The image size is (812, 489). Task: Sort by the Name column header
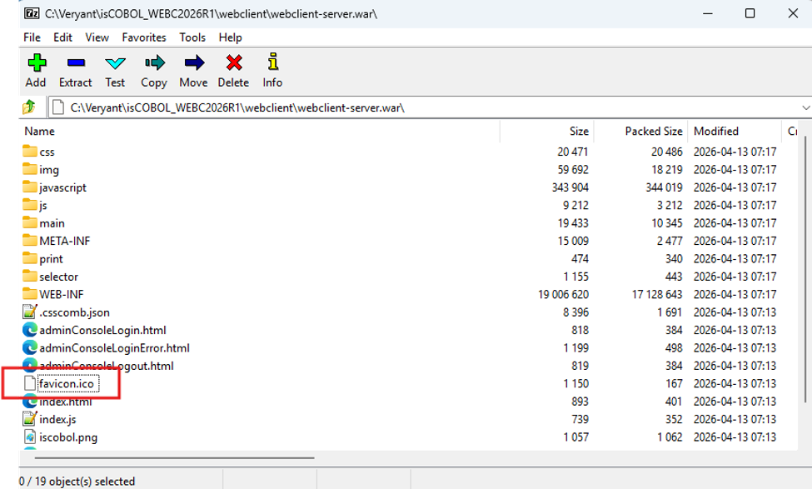click(39, 131)
